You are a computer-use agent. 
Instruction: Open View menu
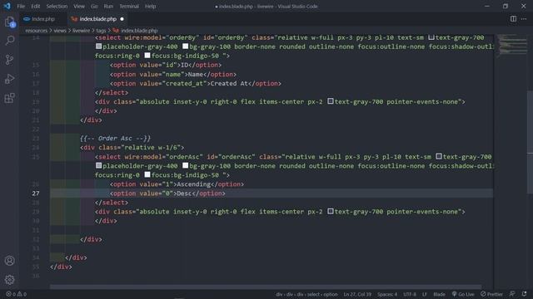pos(79,6)
